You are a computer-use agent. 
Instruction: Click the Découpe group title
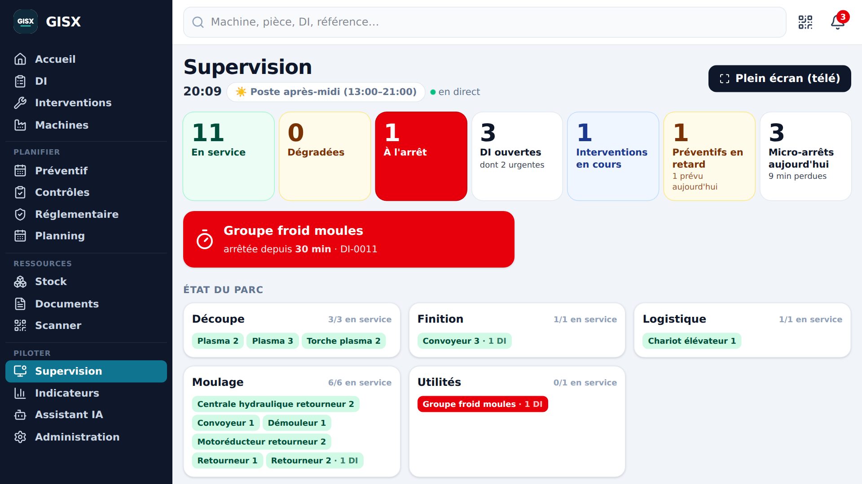pos(218,319)
